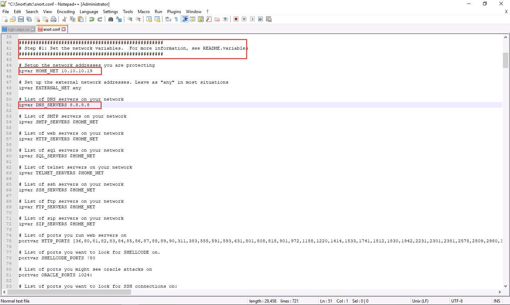Open the Replace dialog toolbar icon
The image size is (510, 305).
point(119,19)
